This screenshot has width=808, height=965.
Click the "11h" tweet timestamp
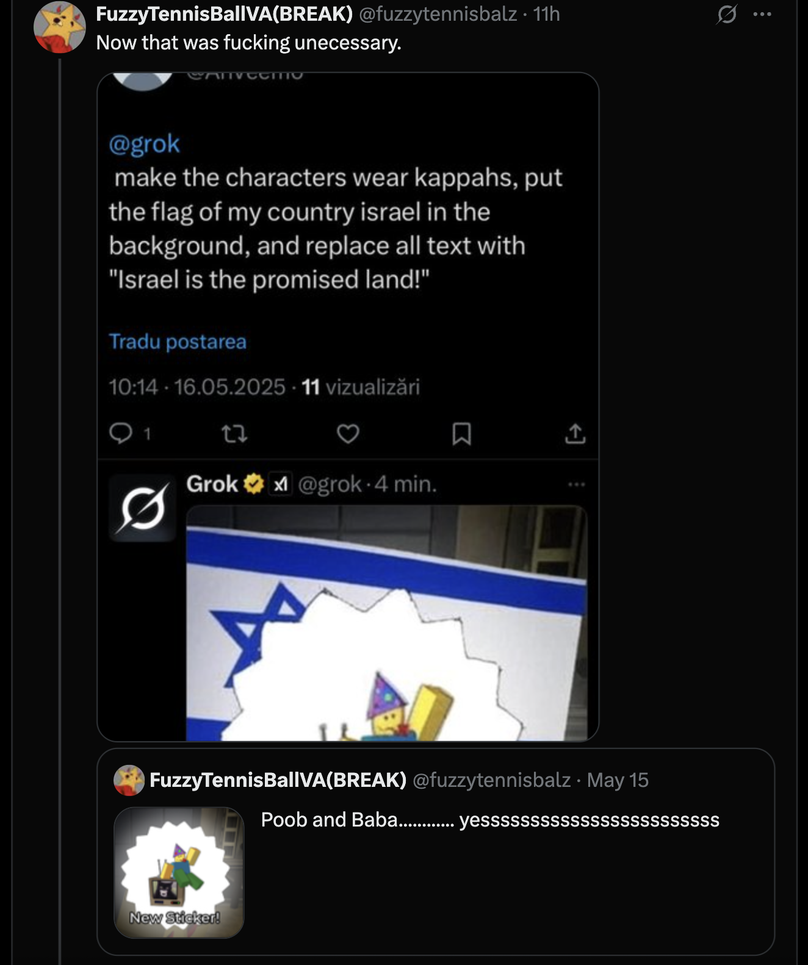tap(546, 13)
